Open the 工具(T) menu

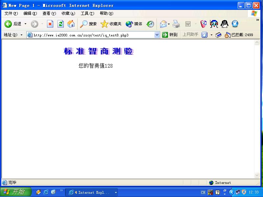coord(87,13)
